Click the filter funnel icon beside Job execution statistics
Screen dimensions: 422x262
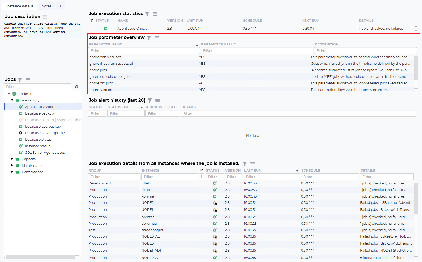147,14
